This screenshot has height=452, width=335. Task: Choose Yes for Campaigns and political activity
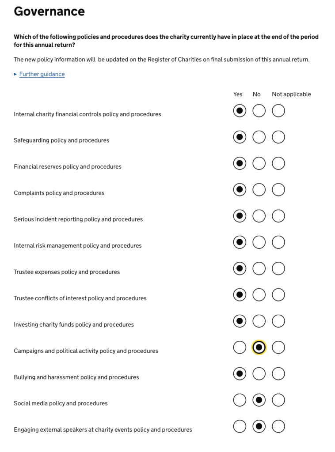240,347
